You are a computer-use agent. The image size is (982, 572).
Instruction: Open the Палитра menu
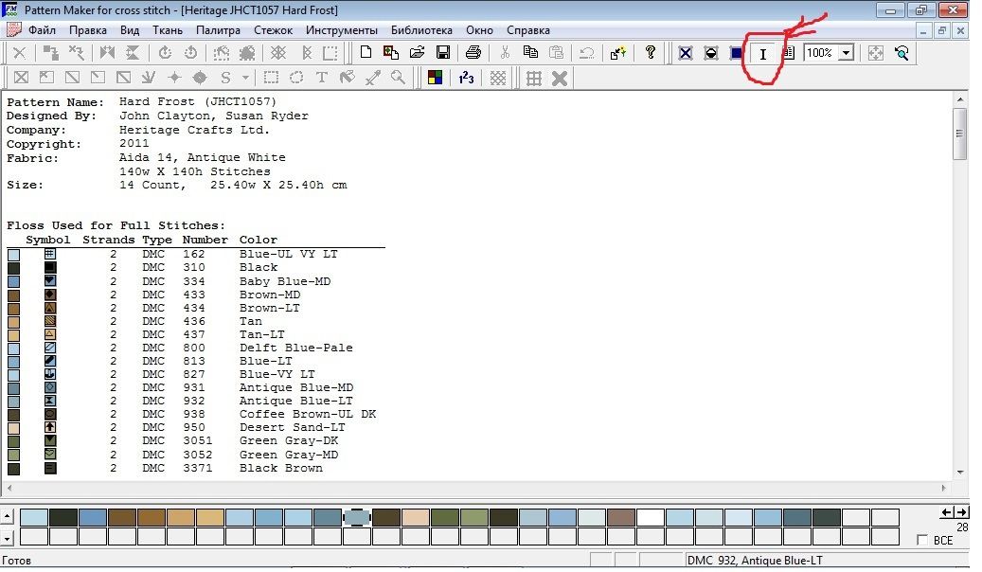[x=218, y=30]
